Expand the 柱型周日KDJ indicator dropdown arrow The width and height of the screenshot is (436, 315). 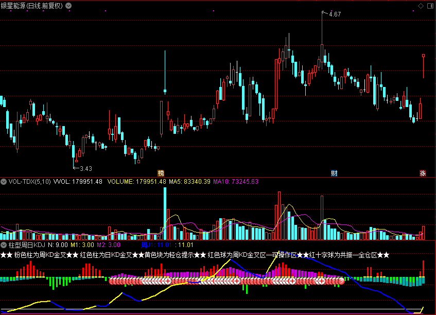(x=4, y=245)
